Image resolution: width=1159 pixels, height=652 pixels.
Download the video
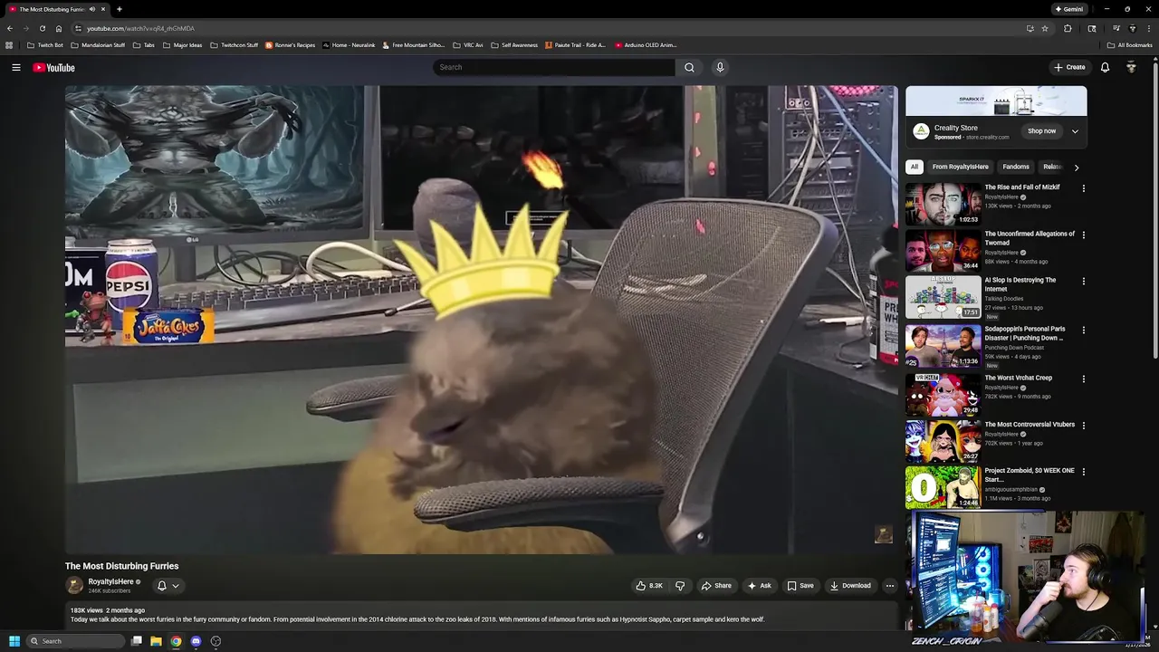pos(850,586)
